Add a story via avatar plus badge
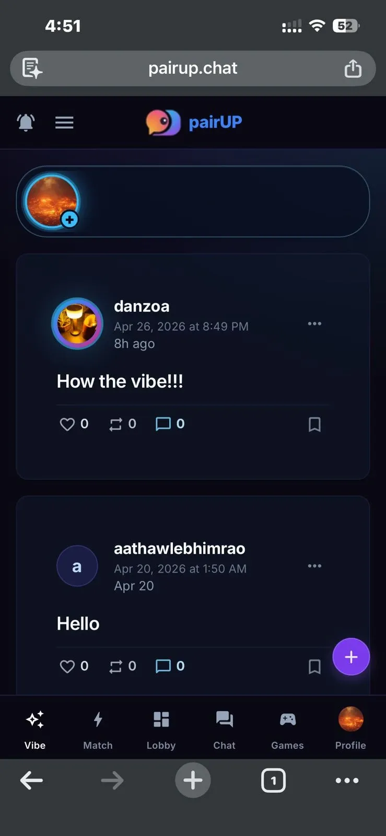 [x=69, y=219]
